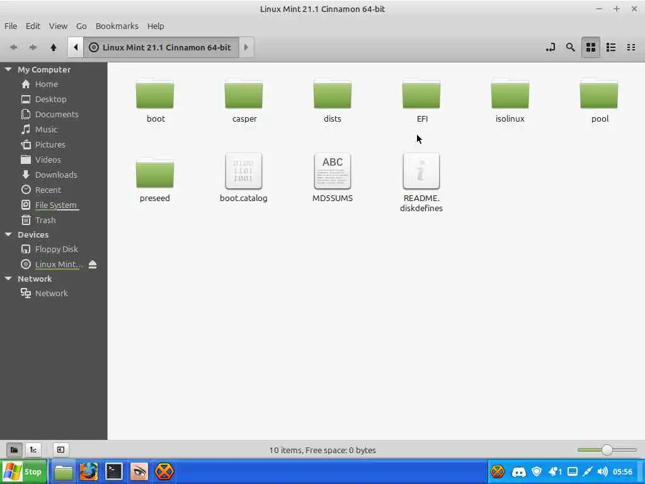Open the Bookmarks menu

click(x=117, y=26)
